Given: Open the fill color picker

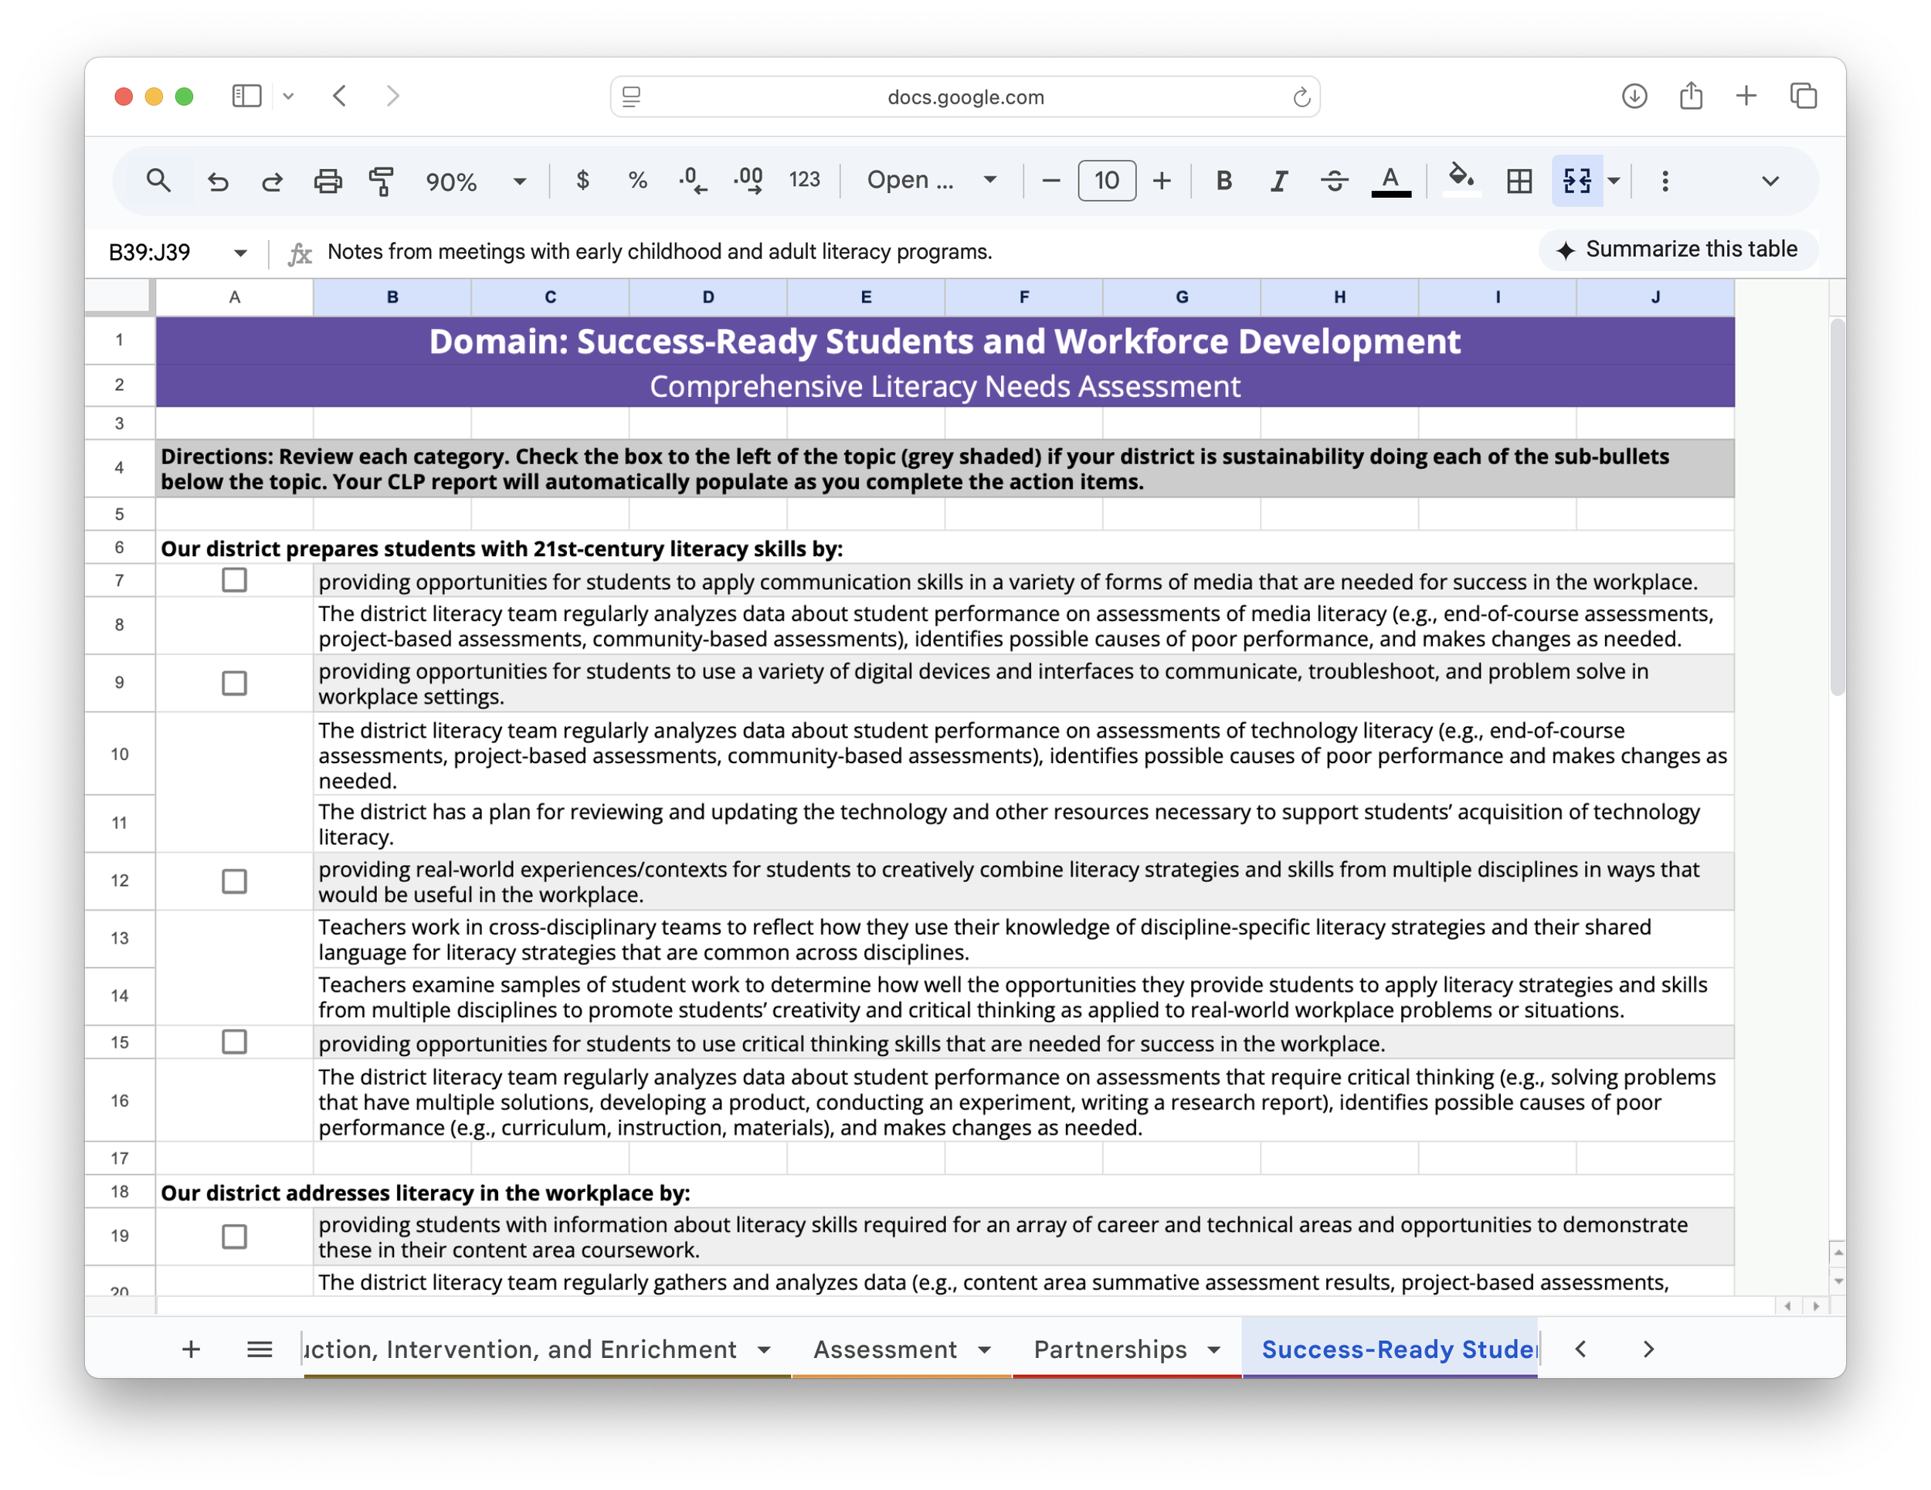Looking at the screenshot, I should coord(1461,181).
